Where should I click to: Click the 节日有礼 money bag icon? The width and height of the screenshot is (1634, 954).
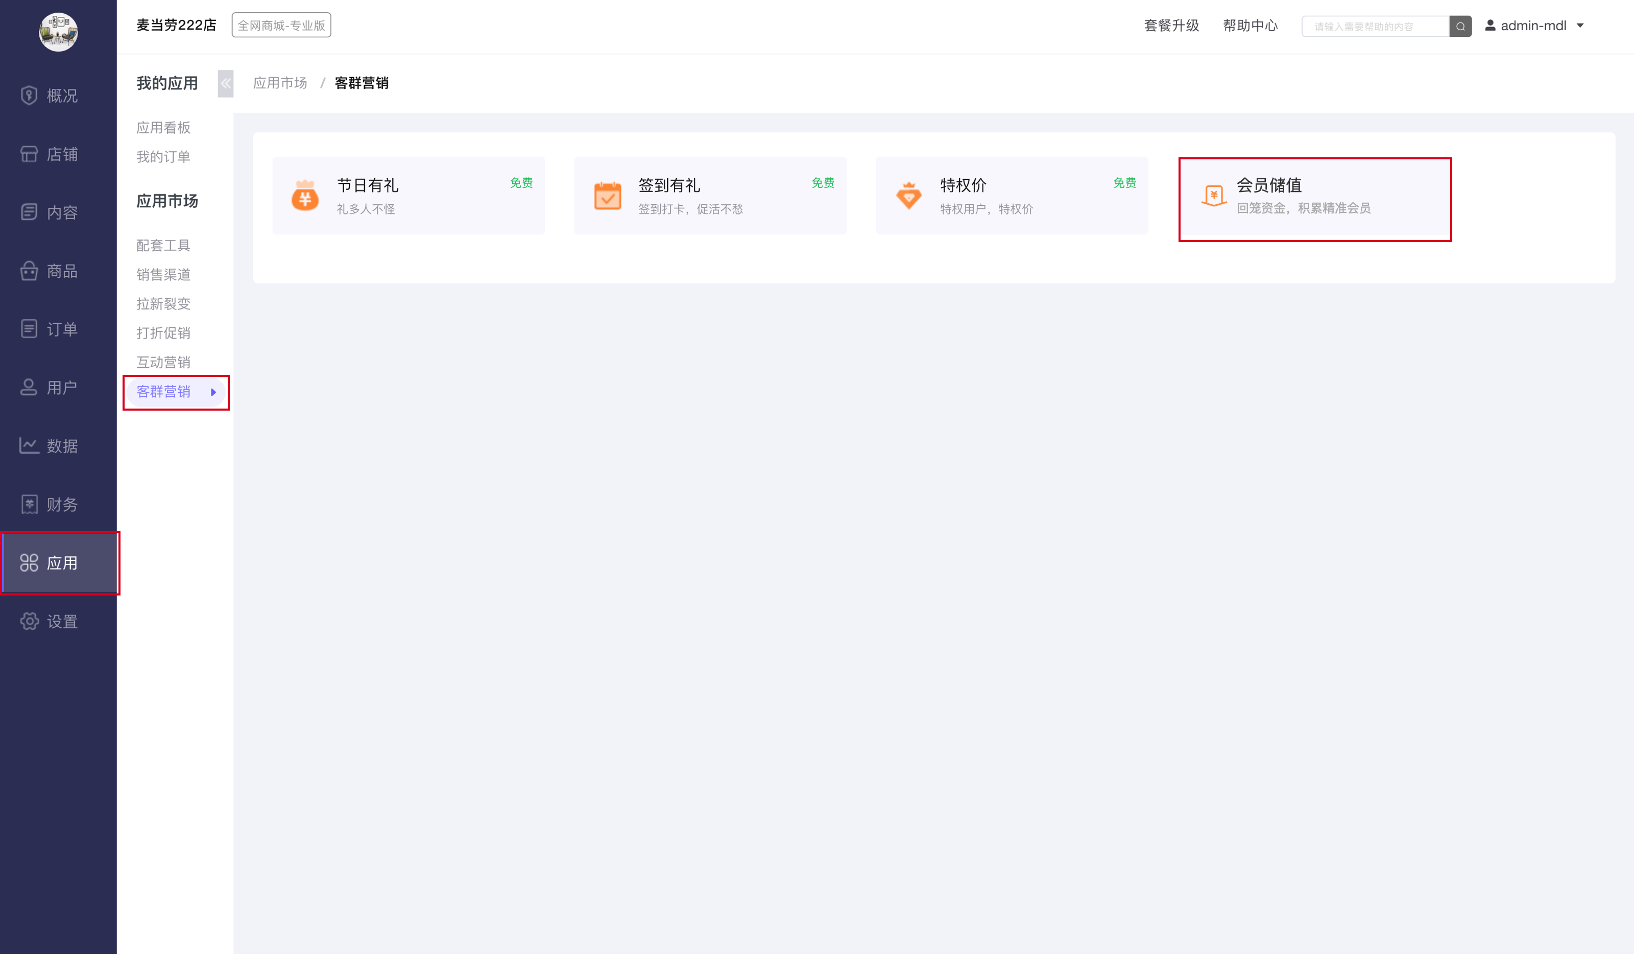coord(305,195)
